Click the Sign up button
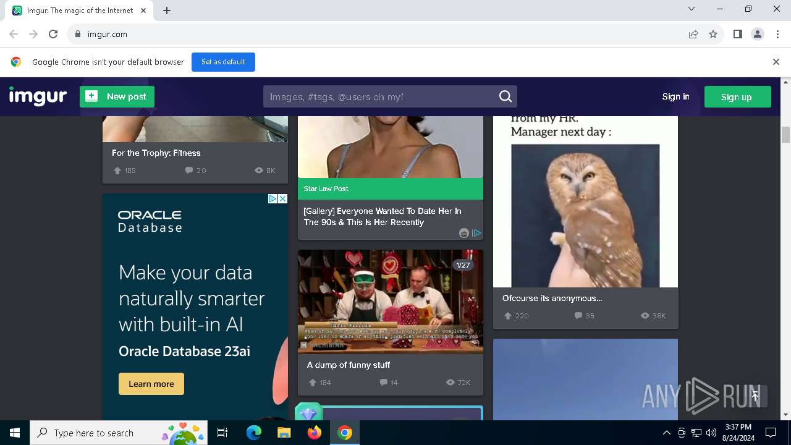Image resolution: width=791 pixels, height=445 pixels. 737,96
